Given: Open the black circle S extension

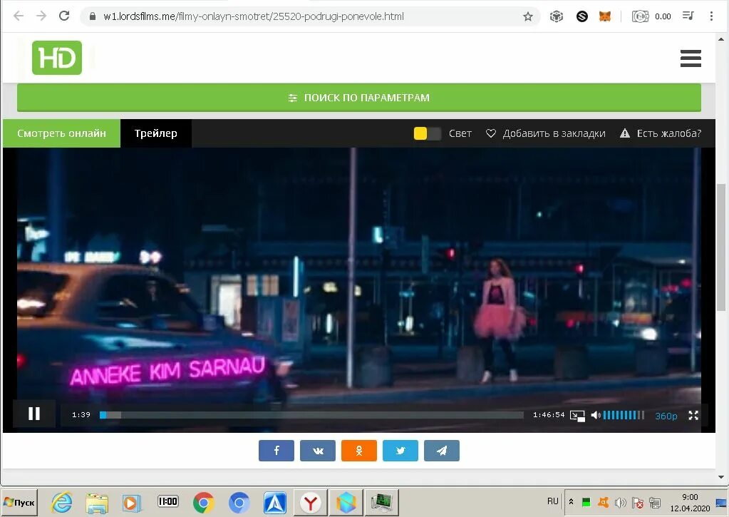Looking at the screenshot, I should 581,16.
